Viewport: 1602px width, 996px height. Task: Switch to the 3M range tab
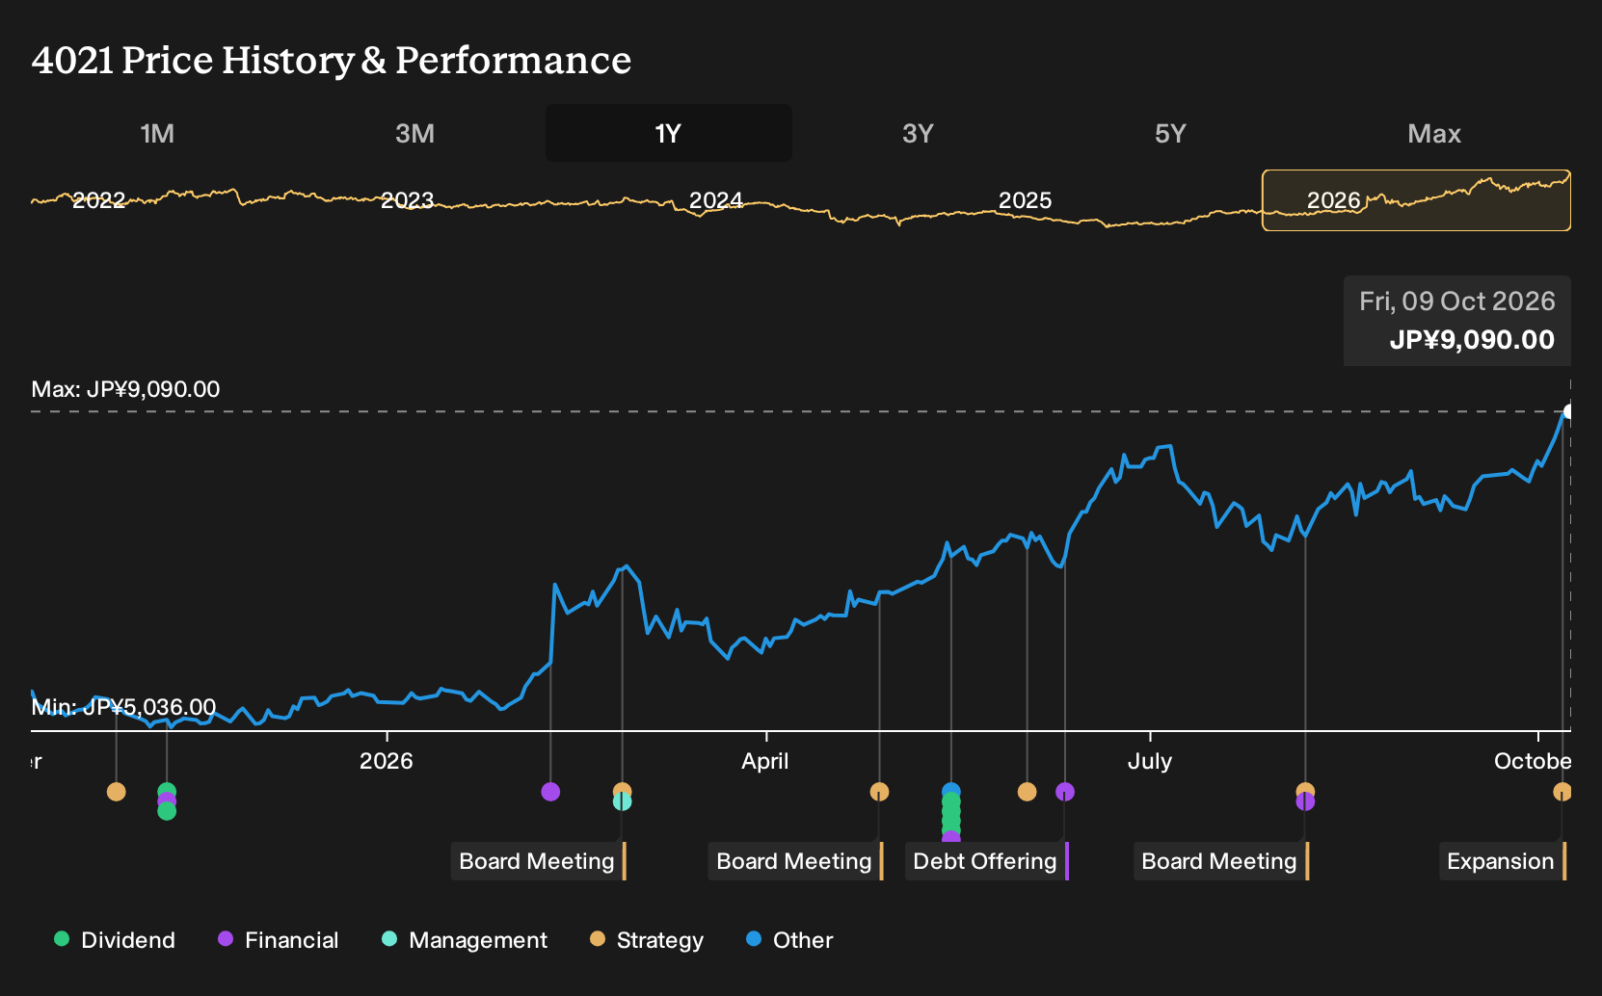point(414,133)
